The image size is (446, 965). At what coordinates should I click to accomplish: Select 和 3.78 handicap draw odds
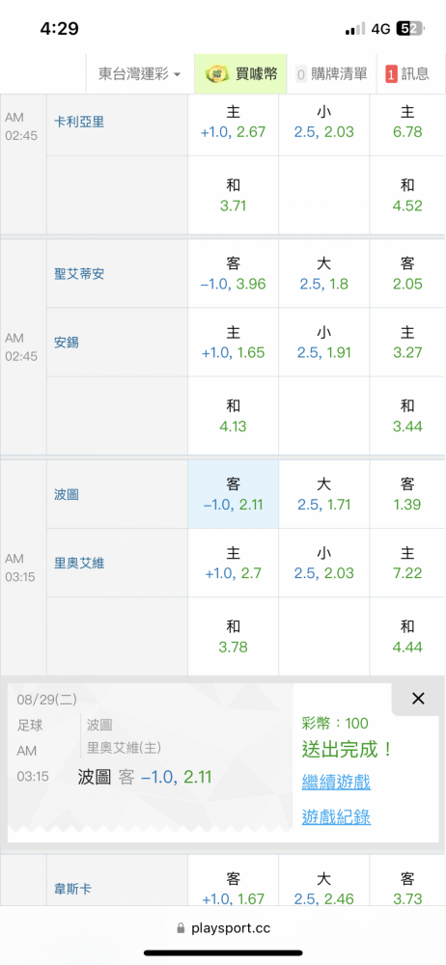pyautogui.click(x=234, y=636)
